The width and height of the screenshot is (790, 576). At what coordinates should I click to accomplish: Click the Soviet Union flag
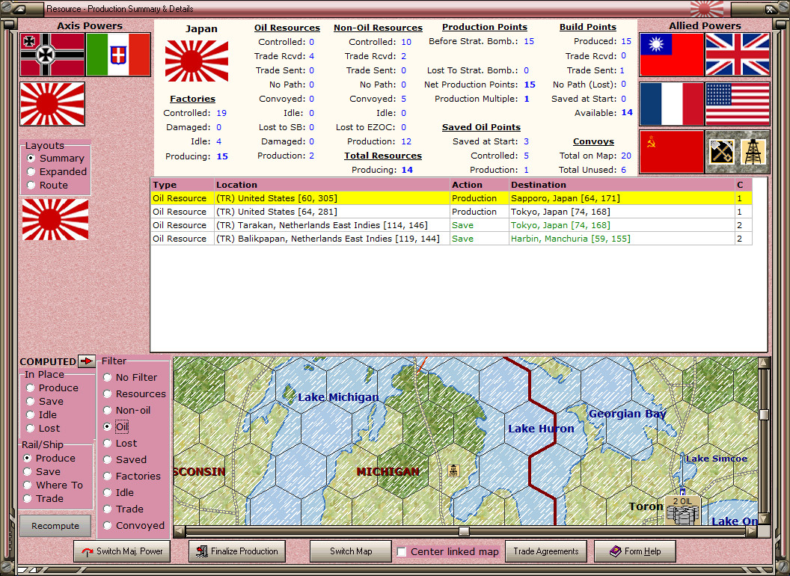672,150
